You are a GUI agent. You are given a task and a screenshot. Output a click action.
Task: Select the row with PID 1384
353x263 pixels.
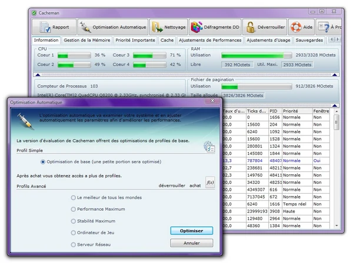(x=276, y=225)
